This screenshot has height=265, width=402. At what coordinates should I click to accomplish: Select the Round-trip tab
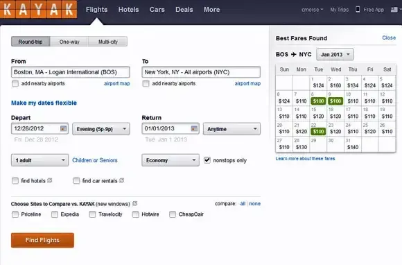pos(30,42)
